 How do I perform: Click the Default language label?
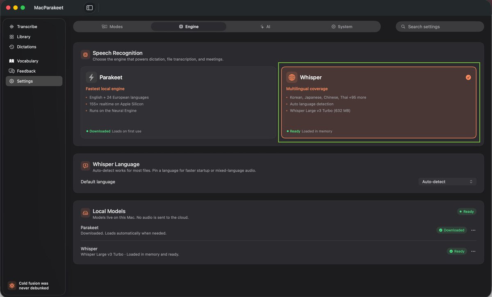click(x=98, y=182)
